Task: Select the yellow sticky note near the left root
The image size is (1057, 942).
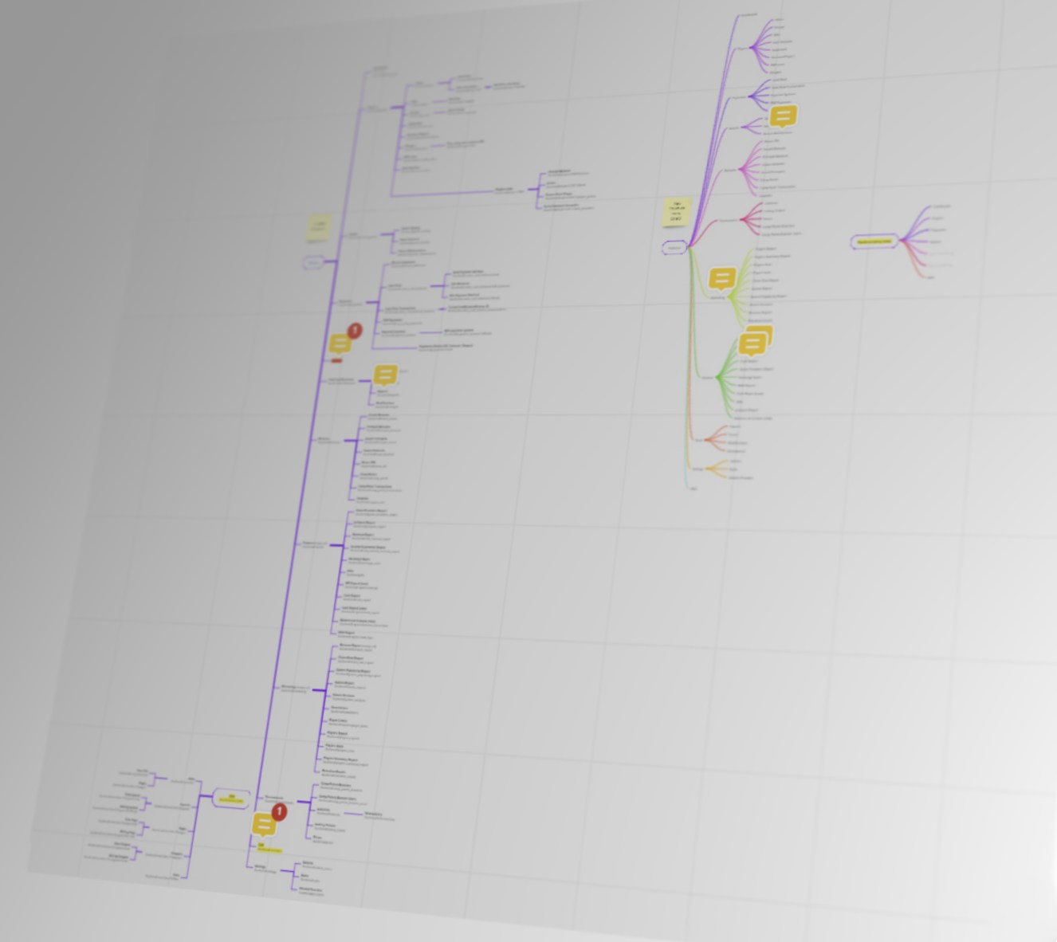Action: (318, 226)
